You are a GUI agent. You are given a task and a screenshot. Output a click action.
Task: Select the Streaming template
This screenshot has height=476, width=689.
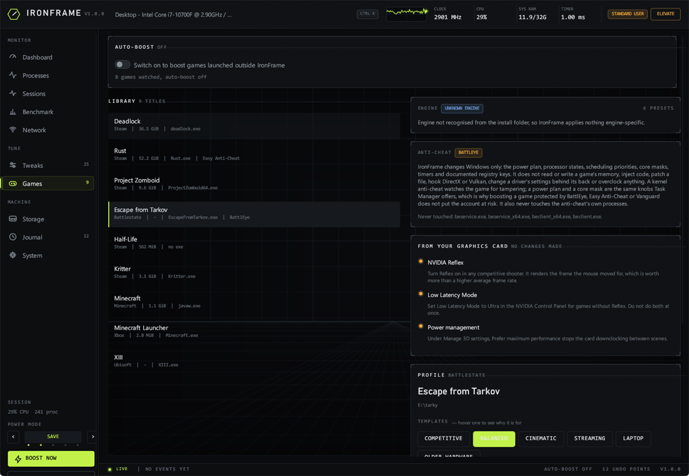pyautogui.click(x=589, y=438)
